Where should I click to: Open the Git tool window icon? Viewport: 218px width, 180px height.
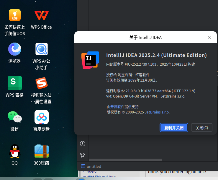tap(83, 155)
